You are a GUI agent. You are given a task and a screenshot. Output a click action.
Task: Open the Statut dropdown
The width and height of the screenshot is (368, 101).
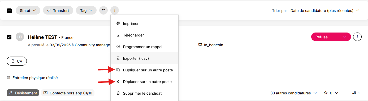tap(28, 11)
